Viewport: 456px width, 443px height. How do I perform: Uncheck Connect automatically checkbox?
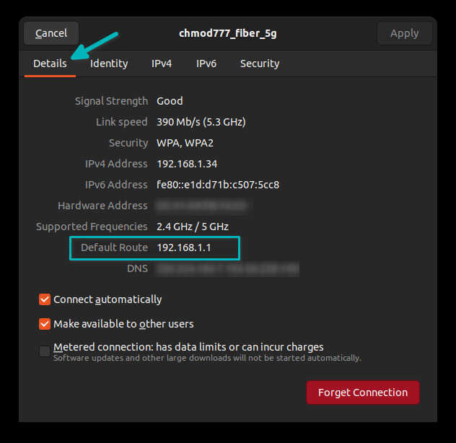45,299
